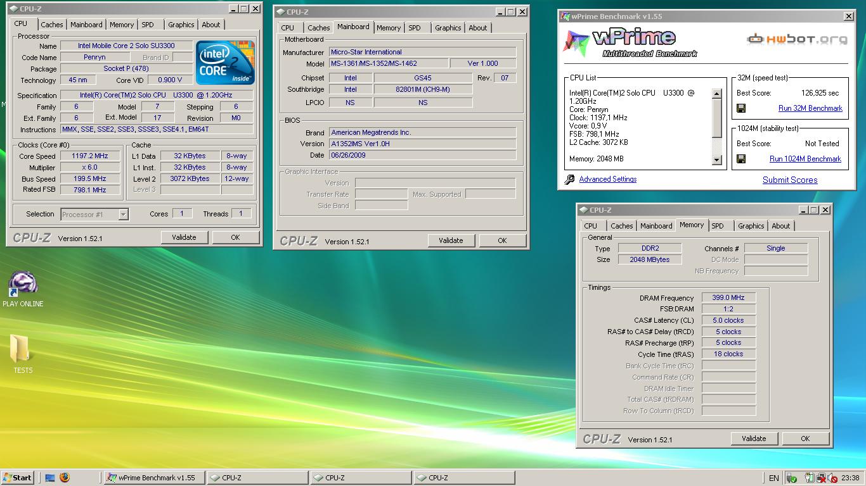Click OK in the CPU-Z Memory window
This screenshot has height=486, width=866.
(805, 439)
